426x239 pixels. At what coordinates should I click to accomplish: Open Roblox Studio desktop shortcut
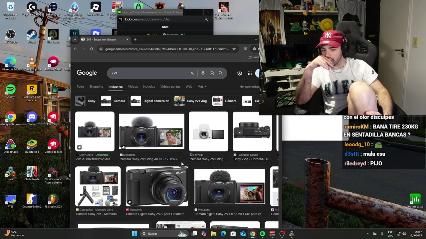click(96, 10)
